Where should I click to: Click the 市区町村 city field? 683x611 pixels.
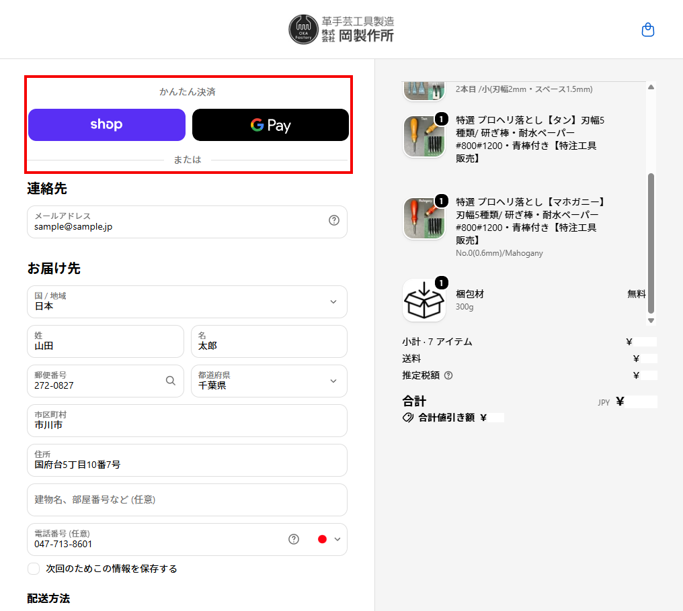(187, 420)
